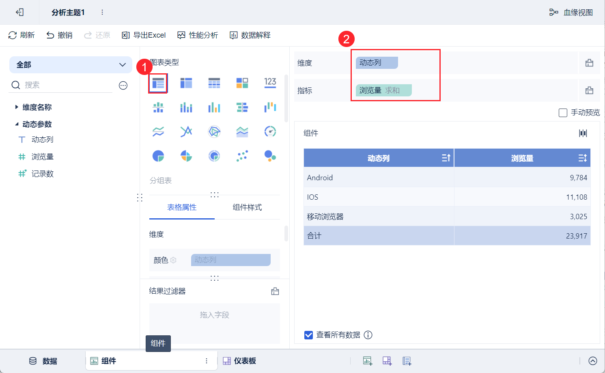Select the multi-series line chart icon

coord(186,132)
